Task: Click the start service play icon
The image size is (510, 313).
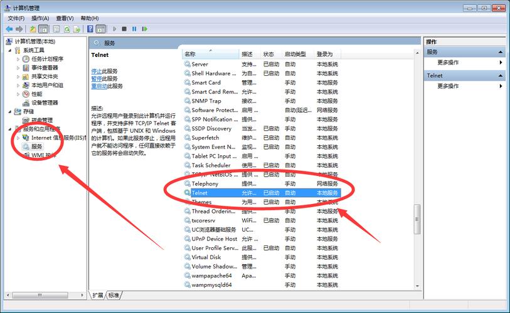Action: 115,29
